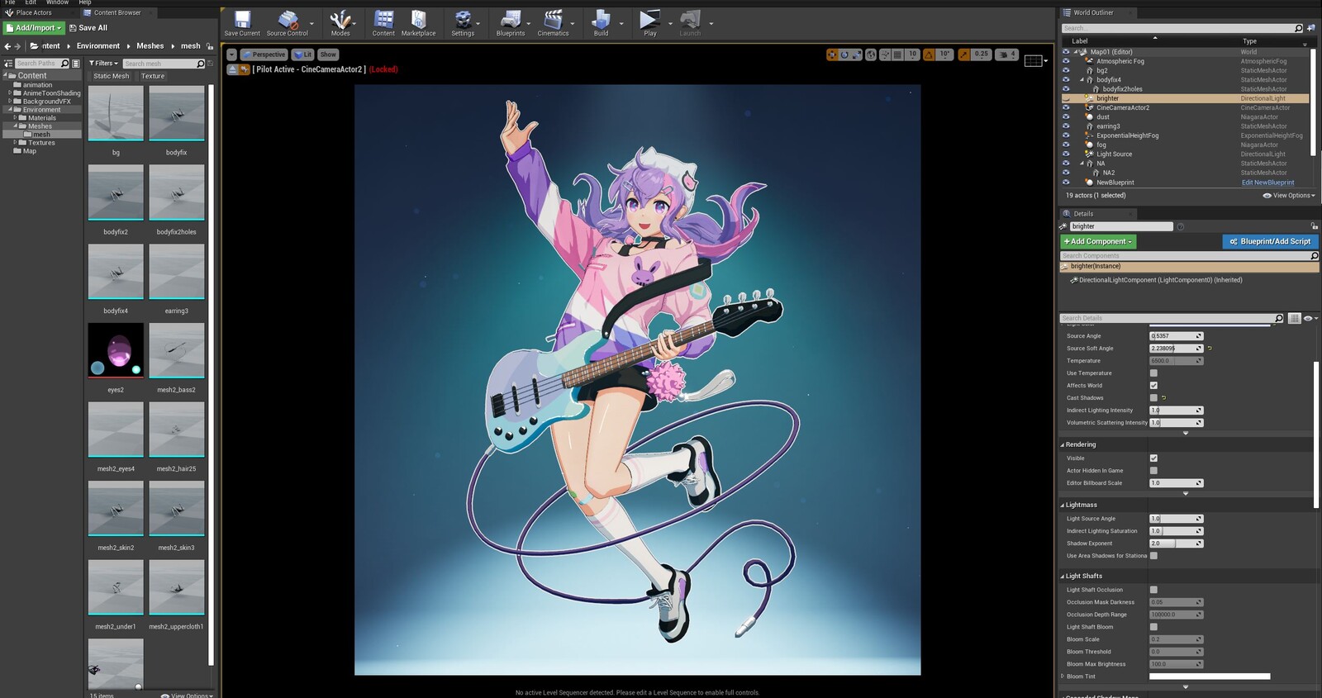Toggle the Texture filter
The height and width of the screenshot is (698, 1322).
click(x=153, y=76)
